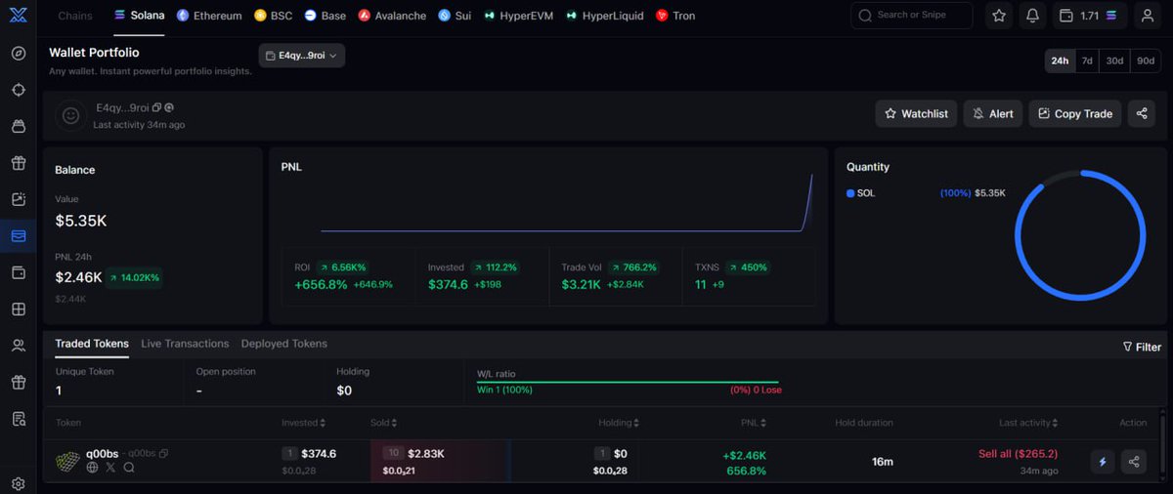This screenshot has height=494, width=1173.
Task: Expand the E4qy...9roi wallet dropdown
Action: click(x=302, y=56)
